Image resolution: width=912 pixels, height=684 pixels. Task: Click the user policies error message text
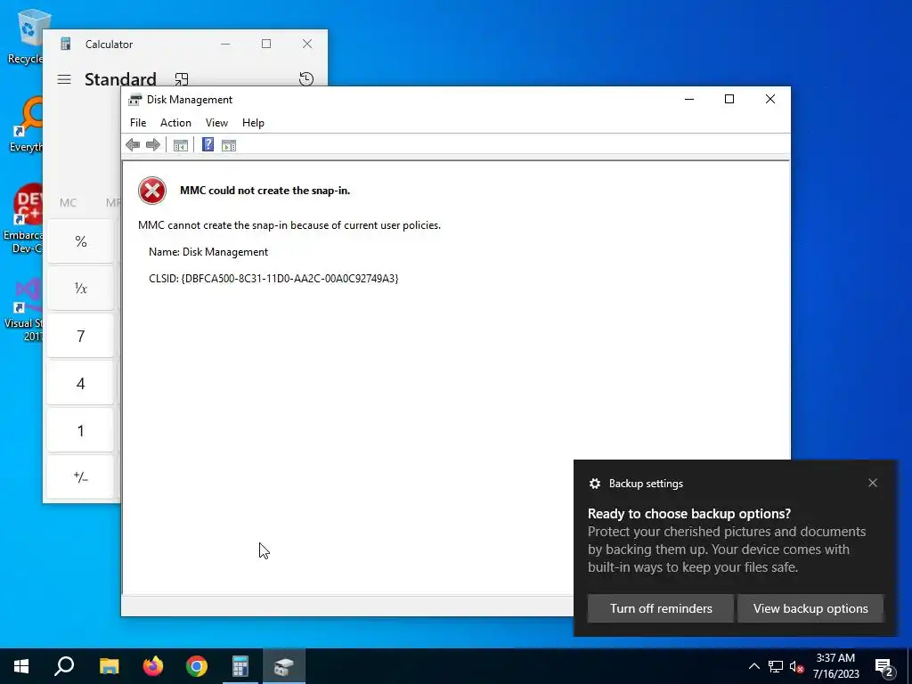(x=289, y=225)
